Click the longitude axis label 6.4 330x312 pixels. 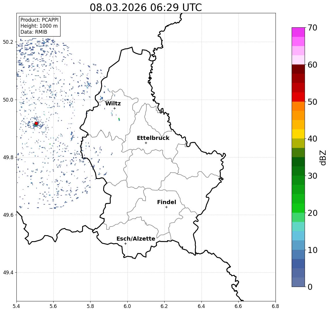tap(201, 306)
